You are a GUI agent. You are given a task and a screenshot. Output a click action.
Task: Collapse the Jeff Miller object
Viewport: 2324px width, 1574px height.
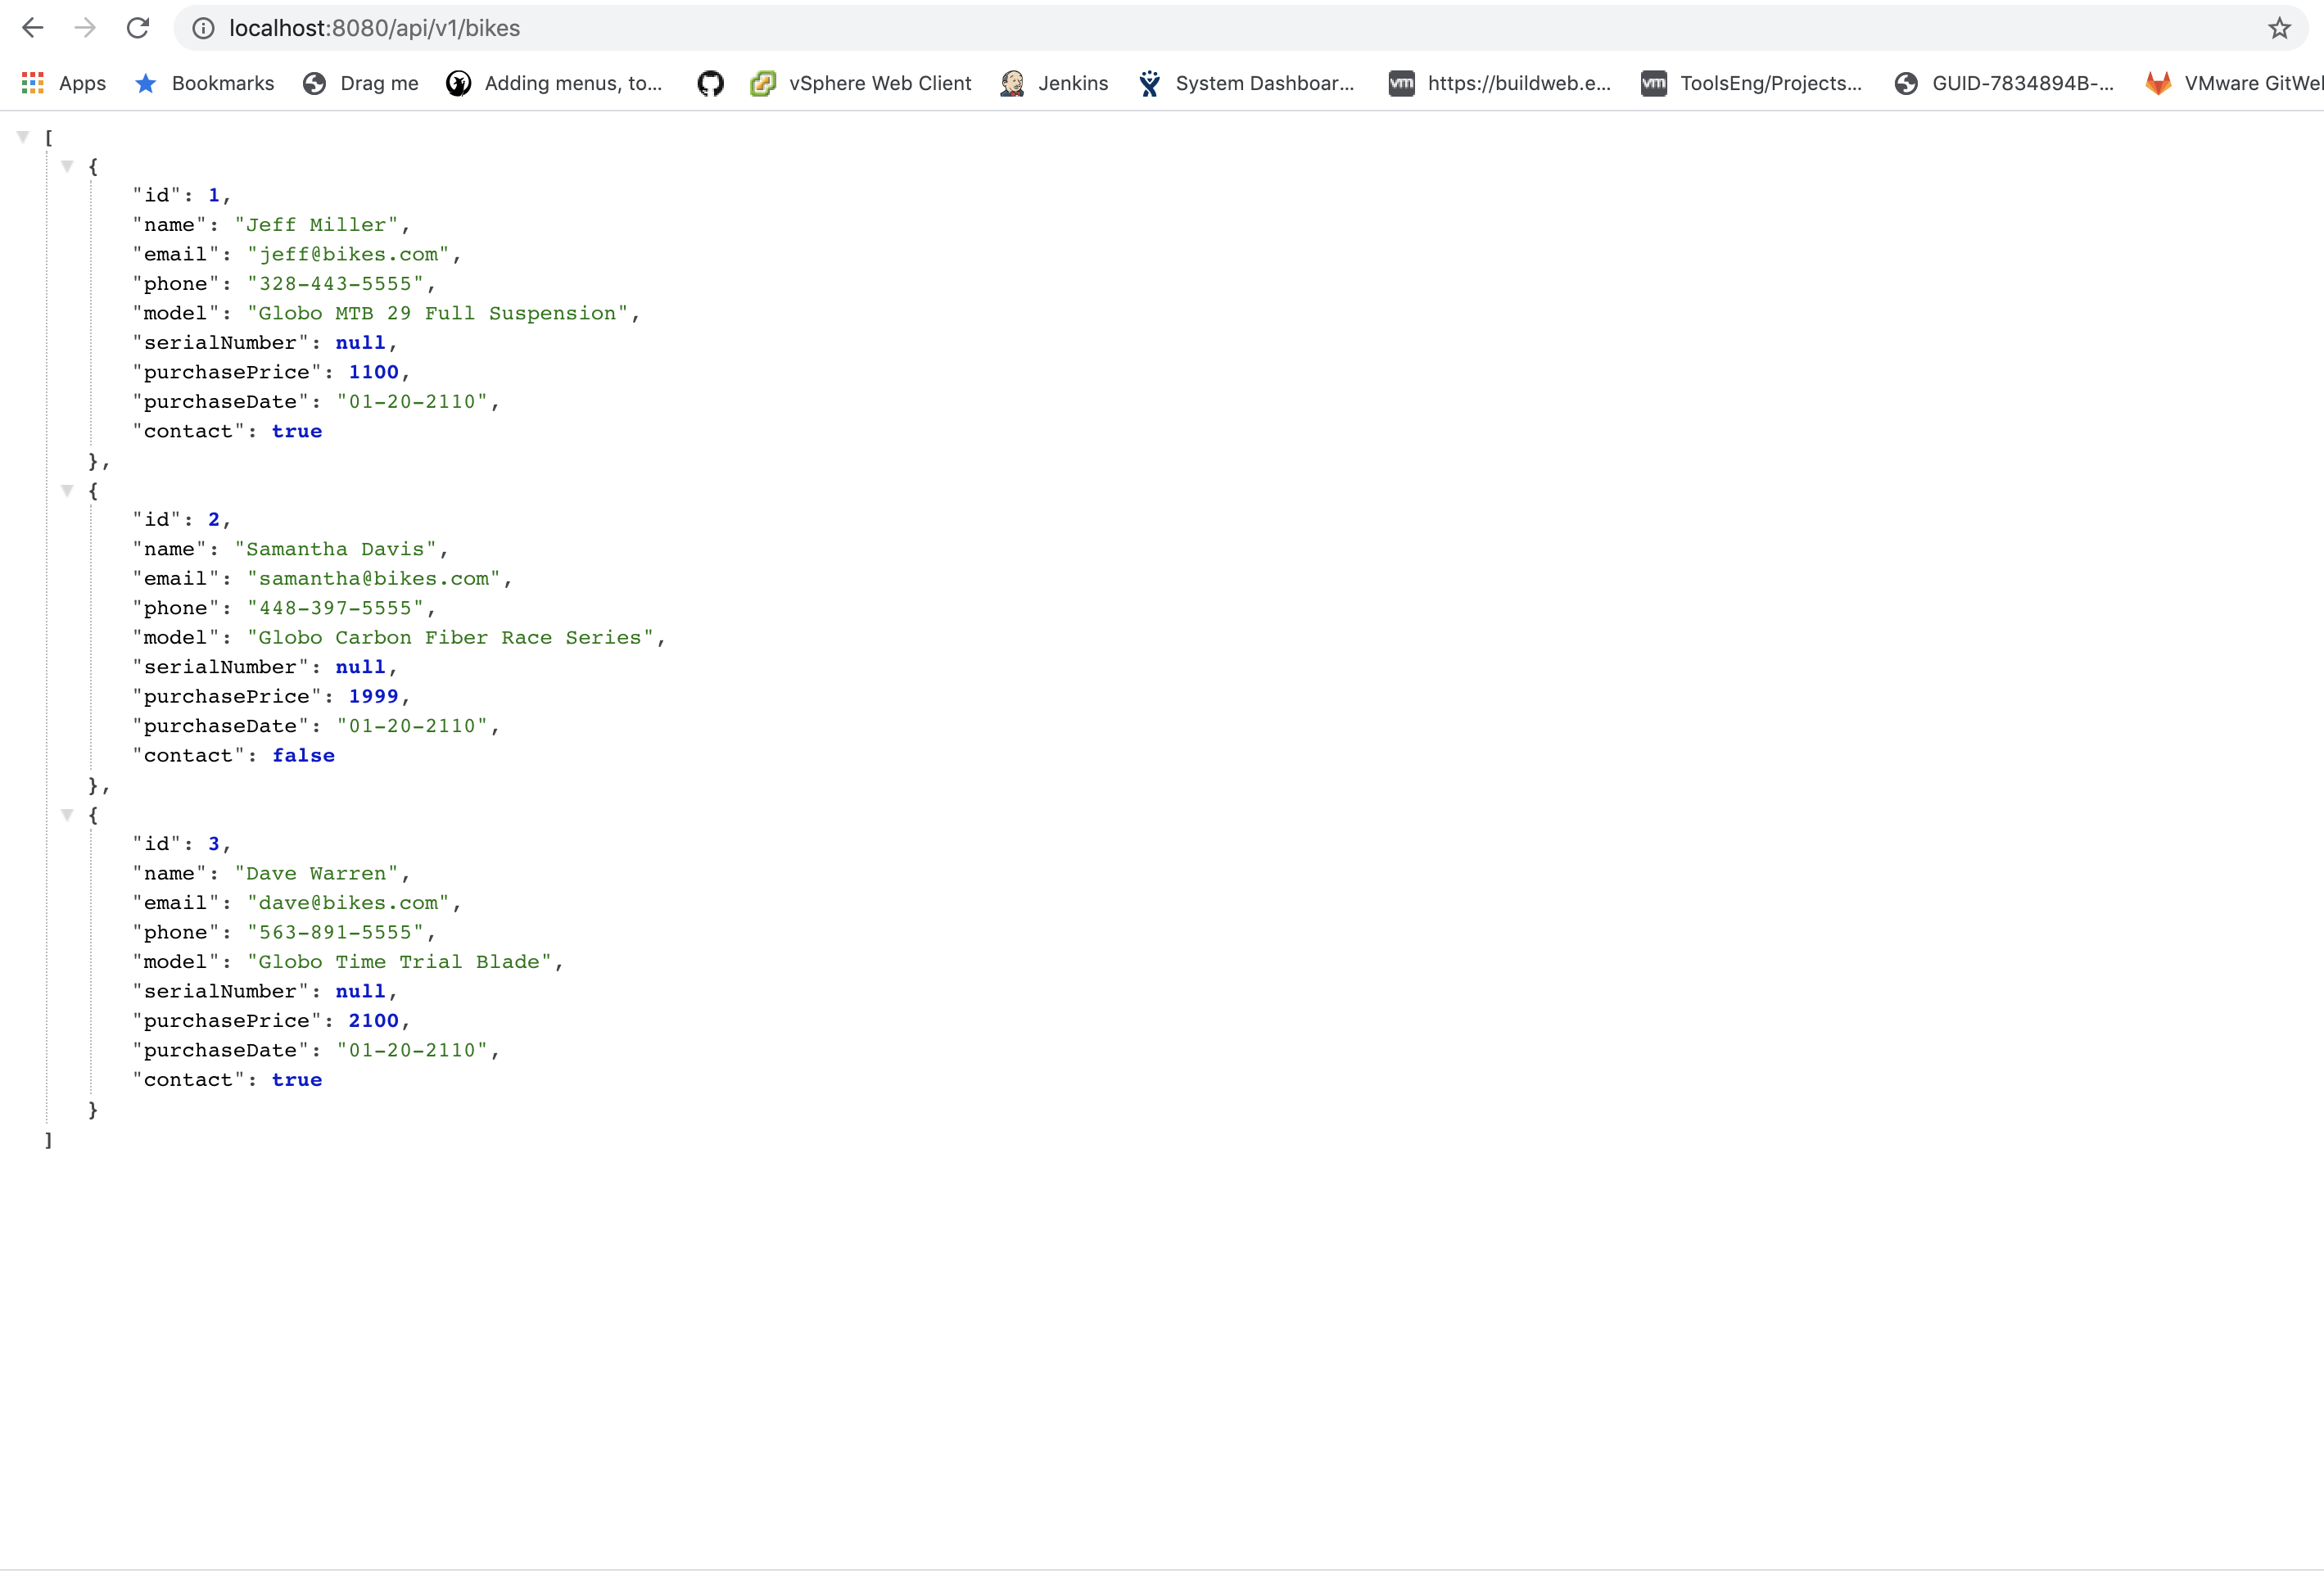(67, 166)
